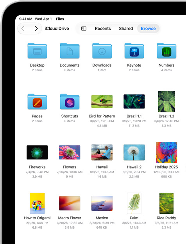Click the How to Origami file name
Screen dimensions: 186x244
(37, 218)
